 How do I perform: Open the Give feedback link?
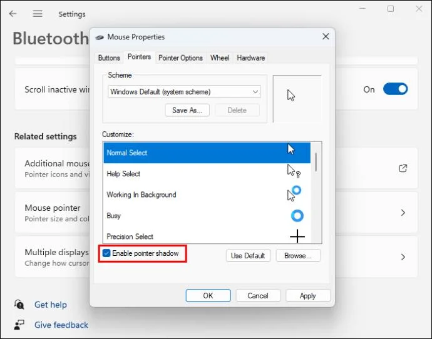(x=61, y=325)
